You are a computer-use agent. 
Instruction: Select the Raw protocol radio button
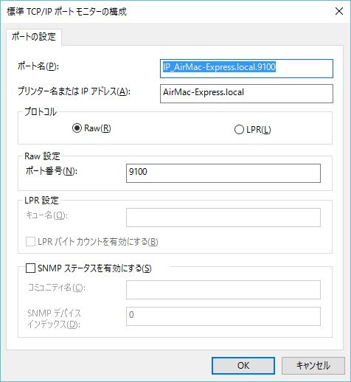(x=77, y=128)
